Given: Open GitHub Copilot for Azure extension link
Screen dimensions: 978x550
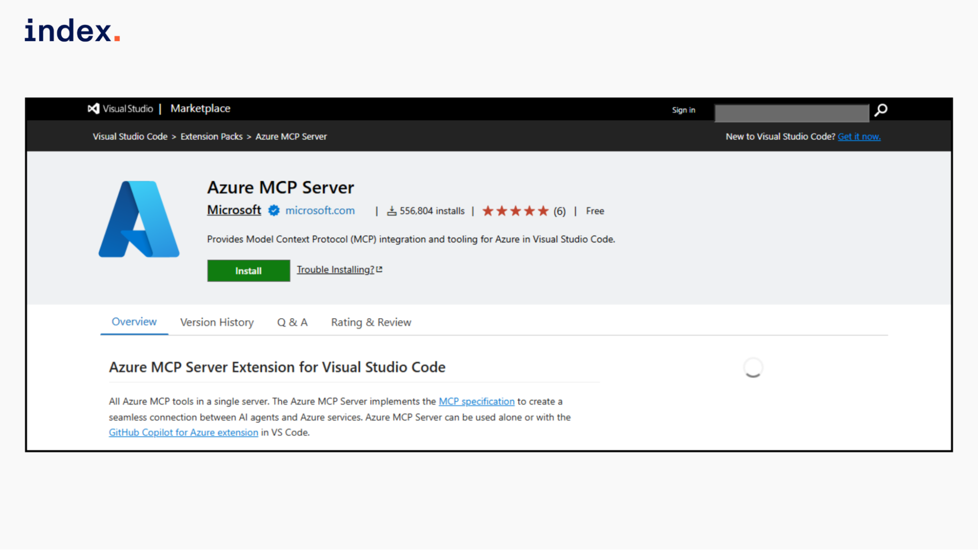Looking at the screenshot, I should [x=183, y=432].
